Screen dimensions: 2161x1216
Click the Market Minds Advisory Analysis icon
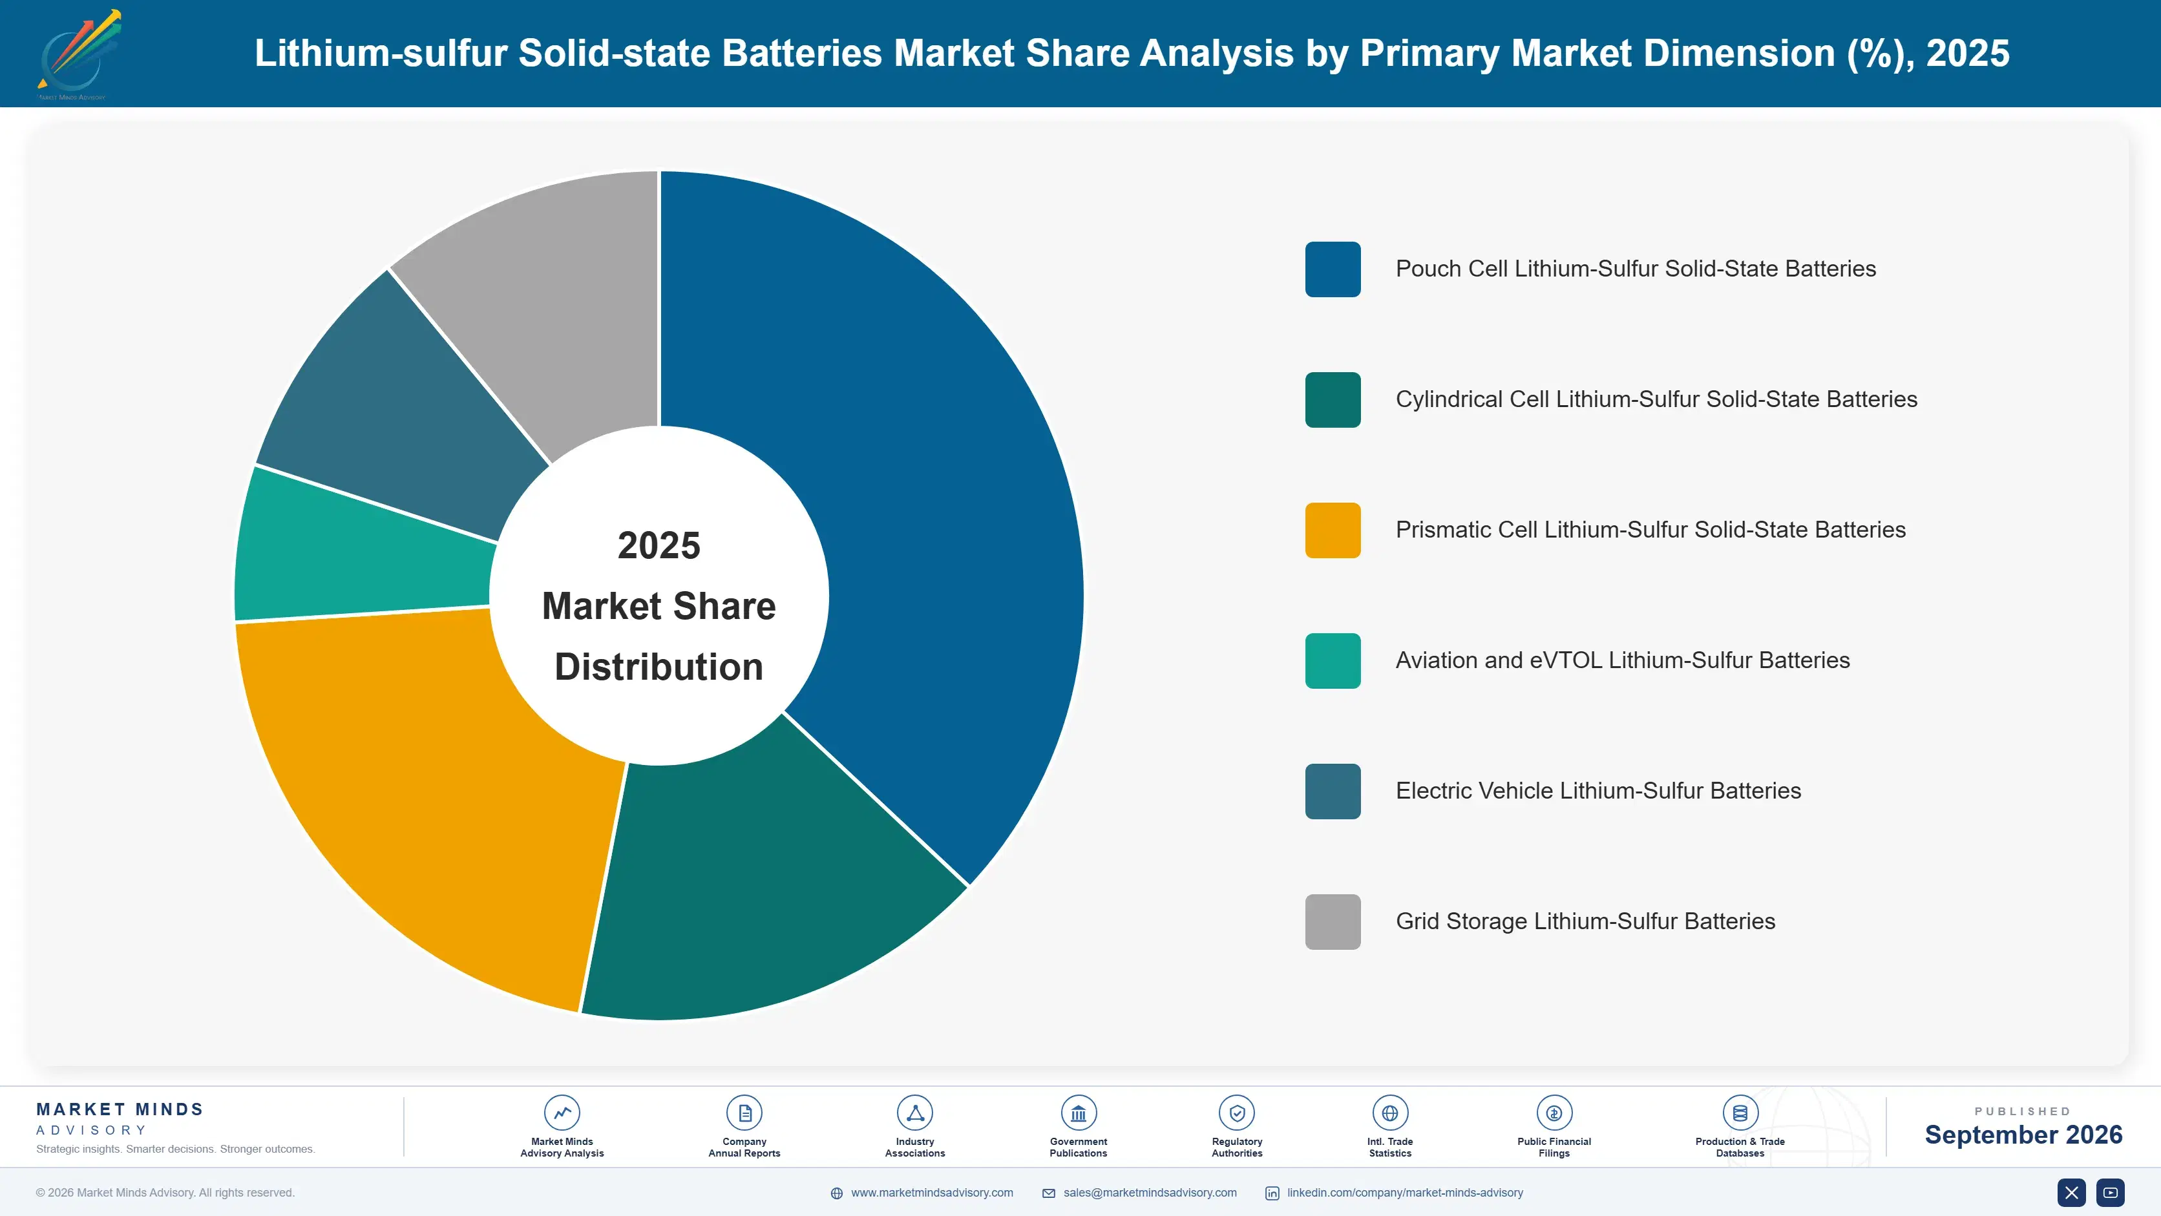(562, 1113)
